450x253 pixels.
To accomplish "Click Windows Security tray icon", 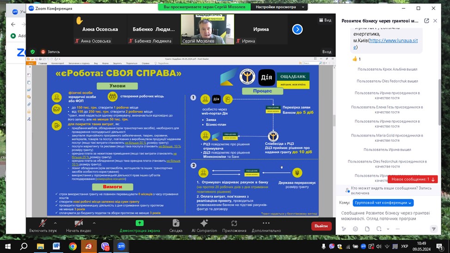I will pyautogui.click(x=340, y=247).
